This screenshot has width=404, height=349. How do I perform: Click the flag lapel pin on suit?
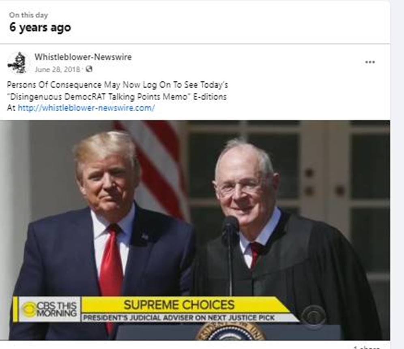click(x=144, y=236)
